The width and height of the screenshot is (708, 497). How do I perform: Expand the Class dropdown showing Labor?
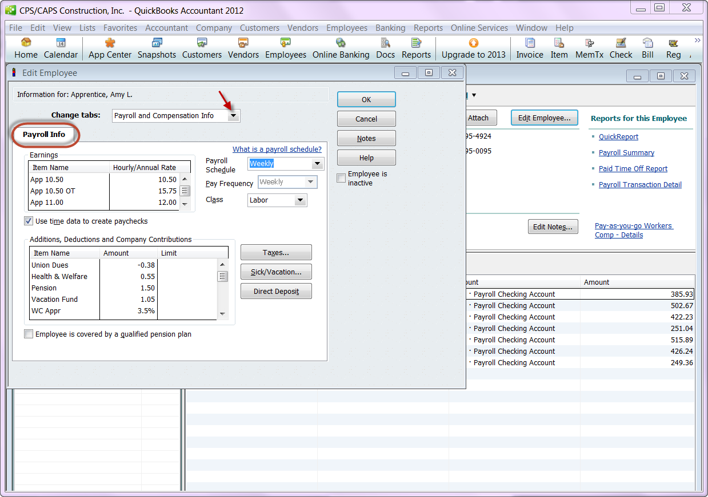coord(299,200)
